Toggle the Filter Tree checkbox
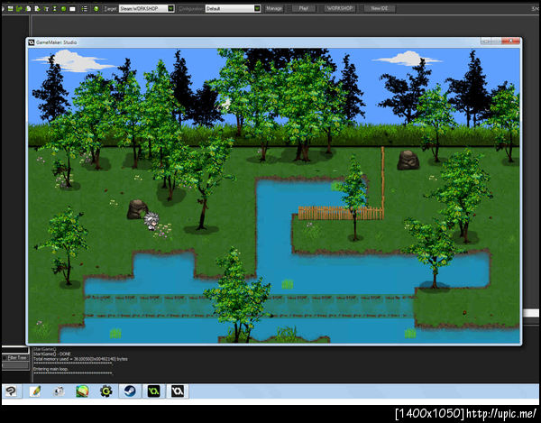Screen dimensions: 541x423 point(5,358)
